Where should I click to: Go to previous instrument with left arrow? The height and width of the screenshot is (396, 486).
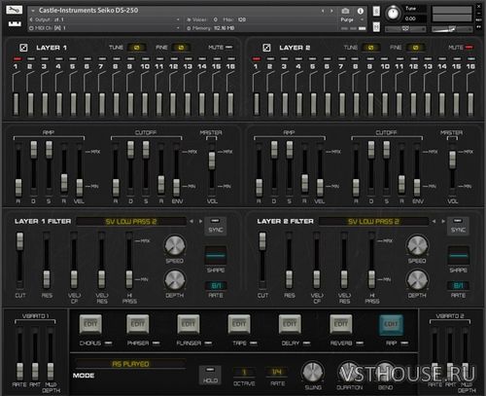point(323,11)
